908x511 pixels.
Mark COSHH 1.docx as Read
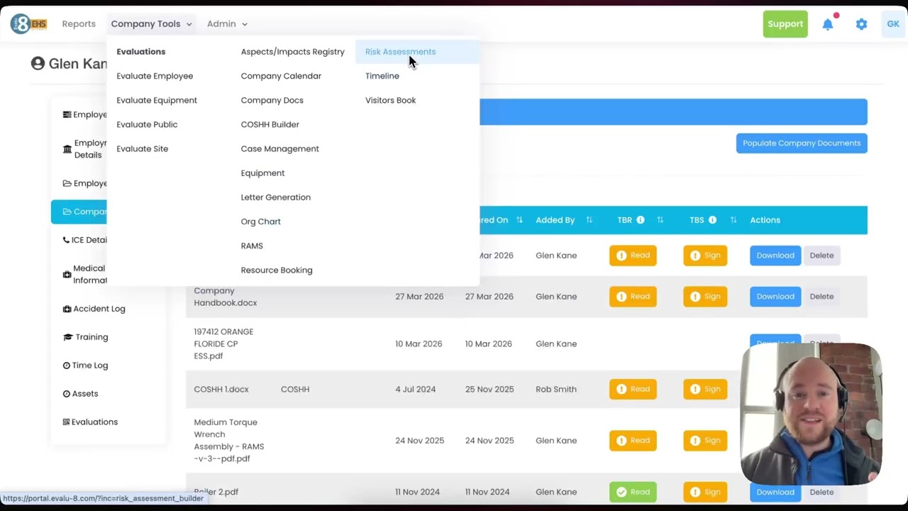pyautogui.click(x=633, y=389)
